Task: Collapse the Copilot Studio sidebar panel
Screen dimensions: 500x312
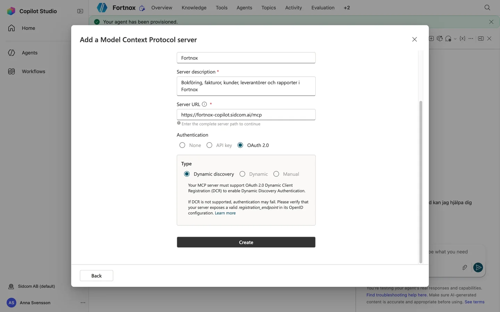Action: click(80, 11)
